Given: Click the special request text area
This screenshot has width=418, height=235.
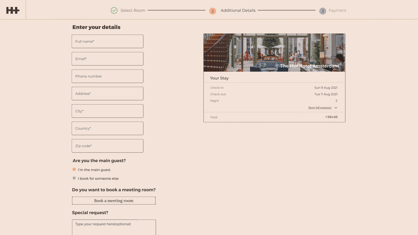Looking at the screenshot, I should click(114, 227).
